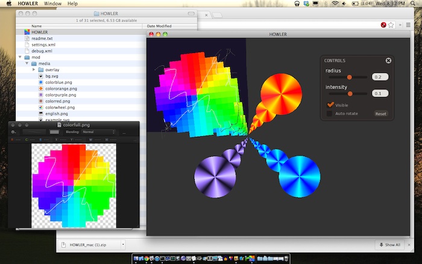422x264 pixels.
Task: Click the Dropbox status icon in menu bar
Action: tap(306, 4)
